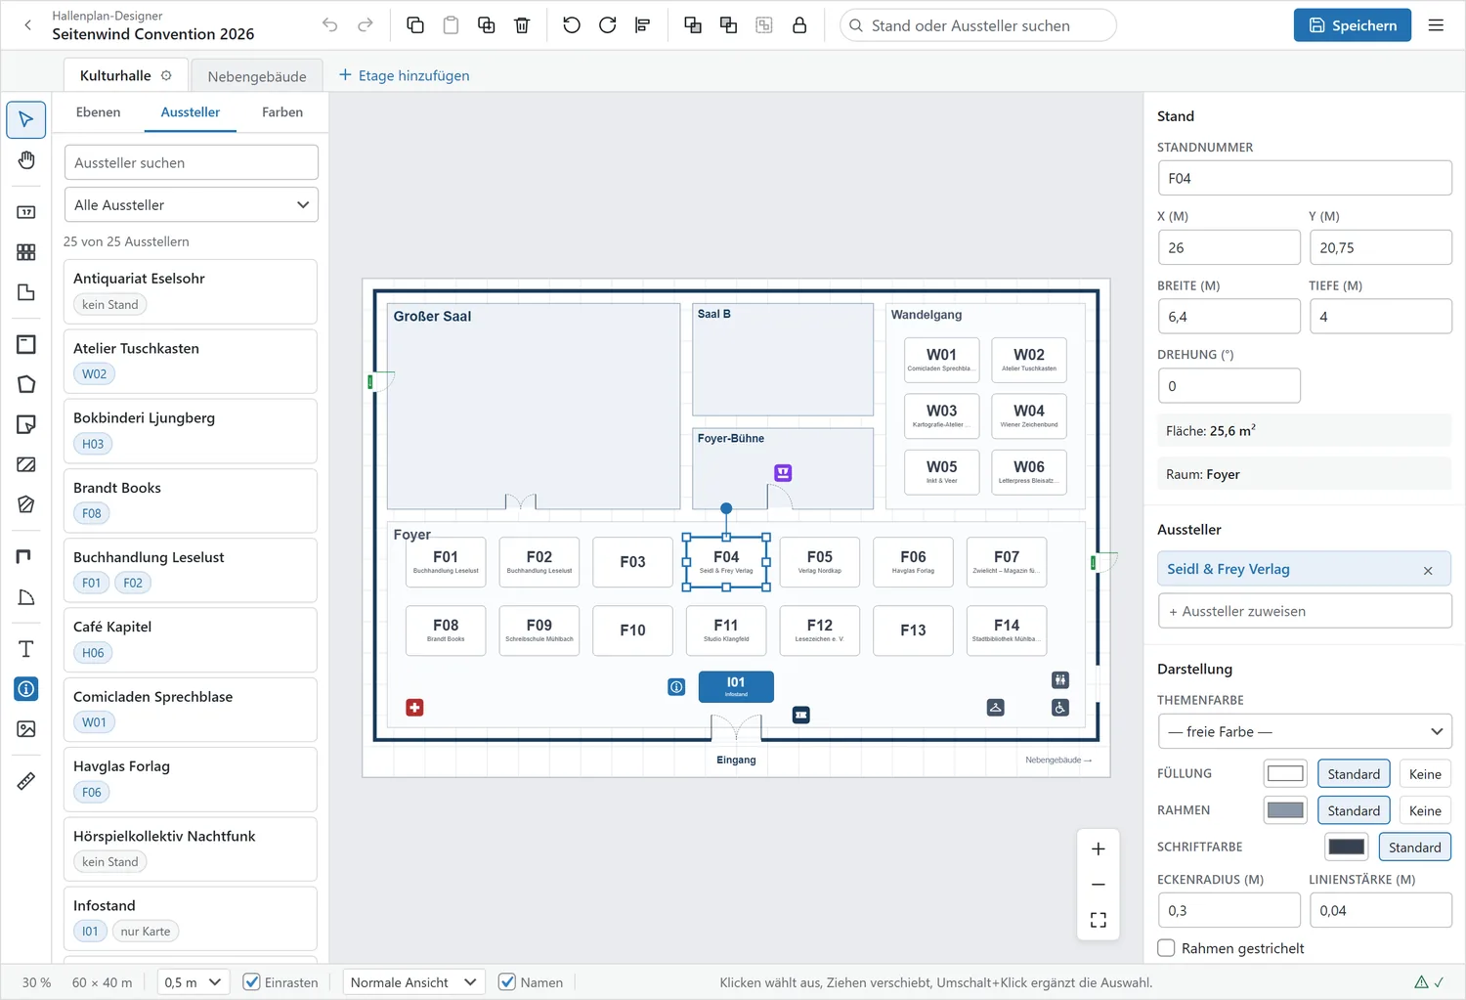Open the Rahmen color swatch
1466x1000 pixels.
coord(1285,810)
